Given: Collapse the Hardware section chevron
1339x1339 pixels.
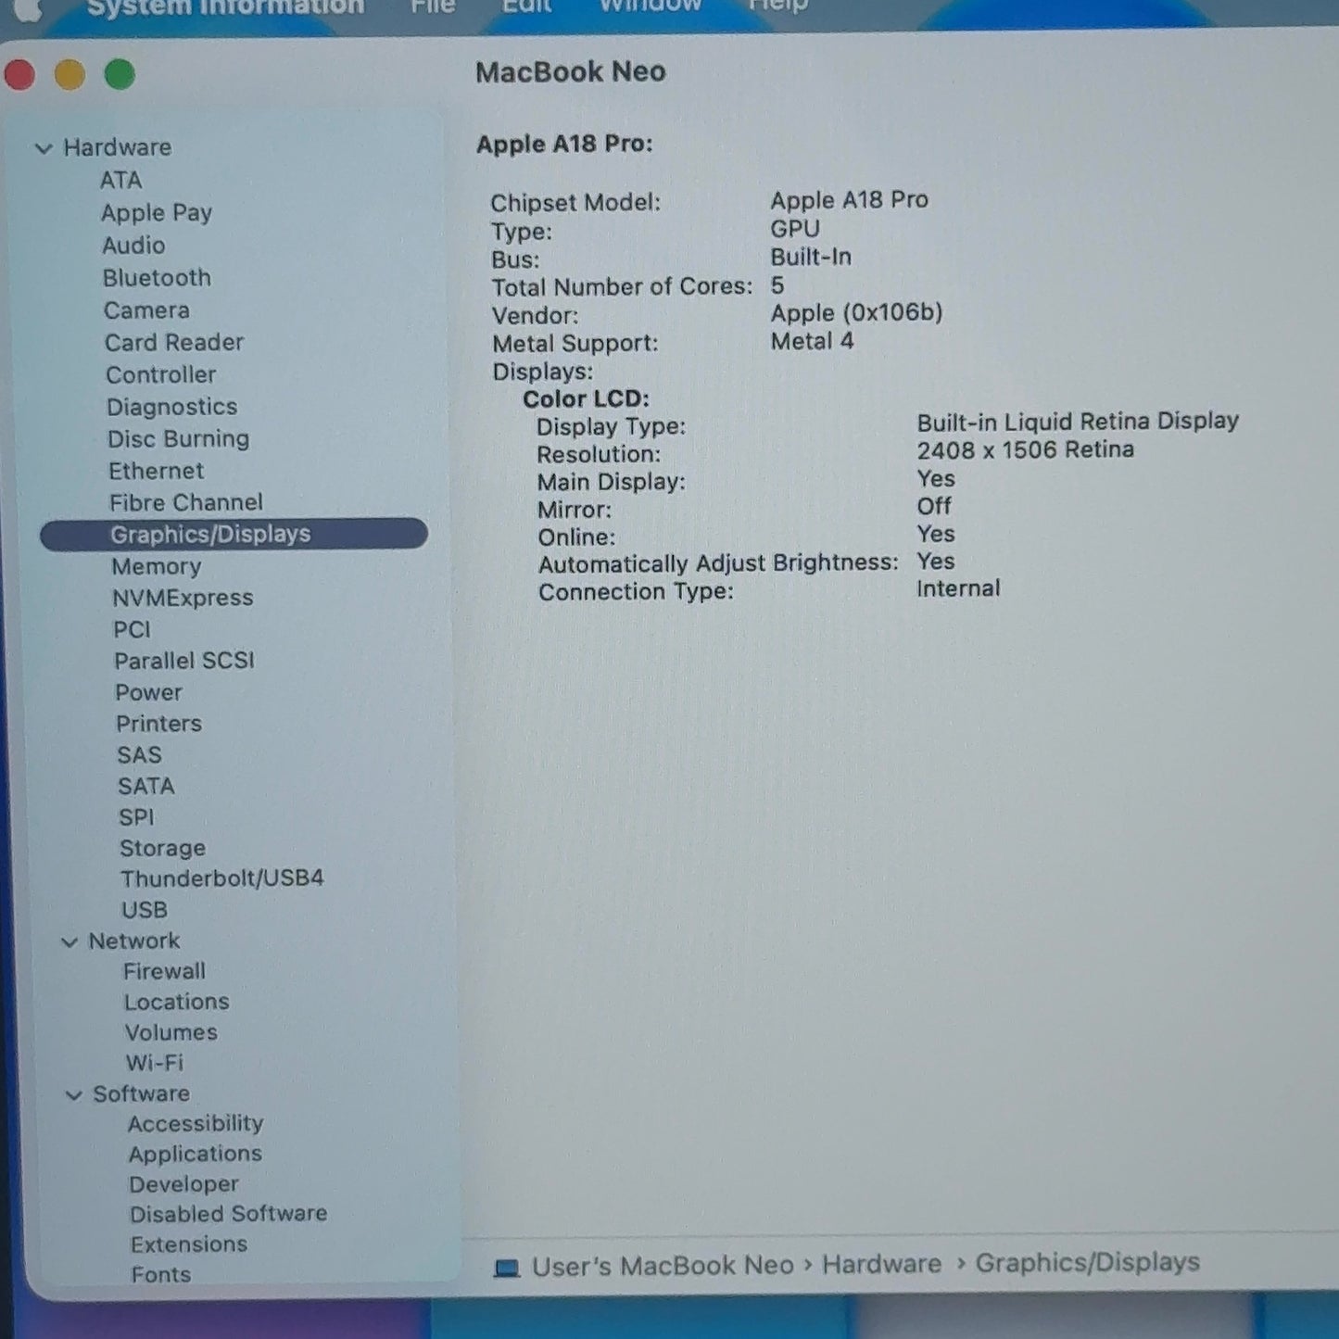Looking at the screenshot, I should click(x=44, y=148).
